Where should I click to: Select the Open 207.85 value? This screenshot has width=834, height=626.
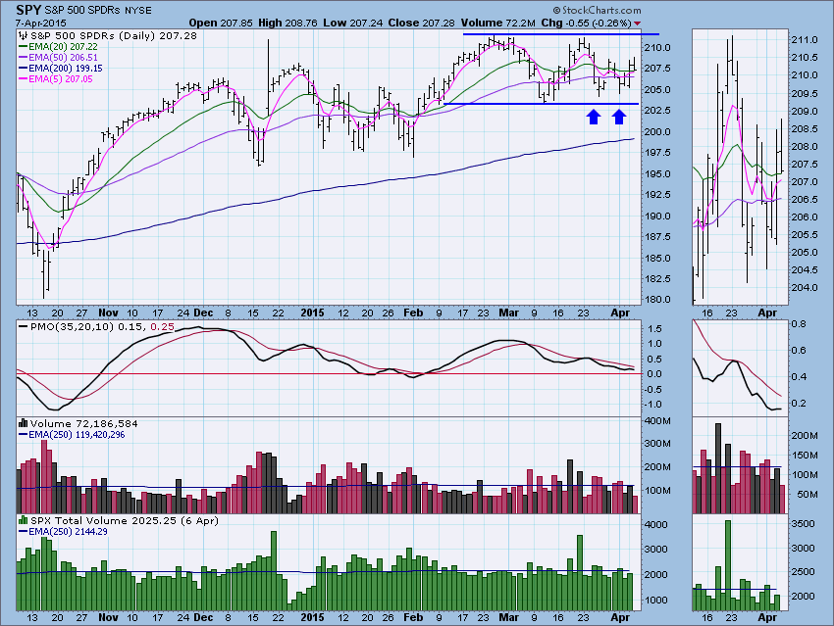coord(222,23)
